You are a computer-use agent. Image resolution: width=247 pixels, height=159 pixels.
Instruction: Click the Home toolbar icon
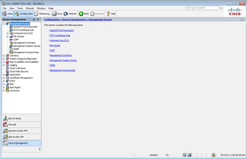[x=8, y=14]
